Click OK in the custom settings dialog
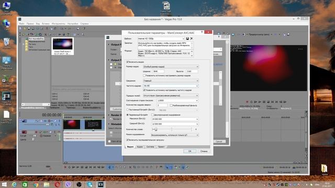Image resolution: width=335 pixels, height=188 pixels. point(189,151)
